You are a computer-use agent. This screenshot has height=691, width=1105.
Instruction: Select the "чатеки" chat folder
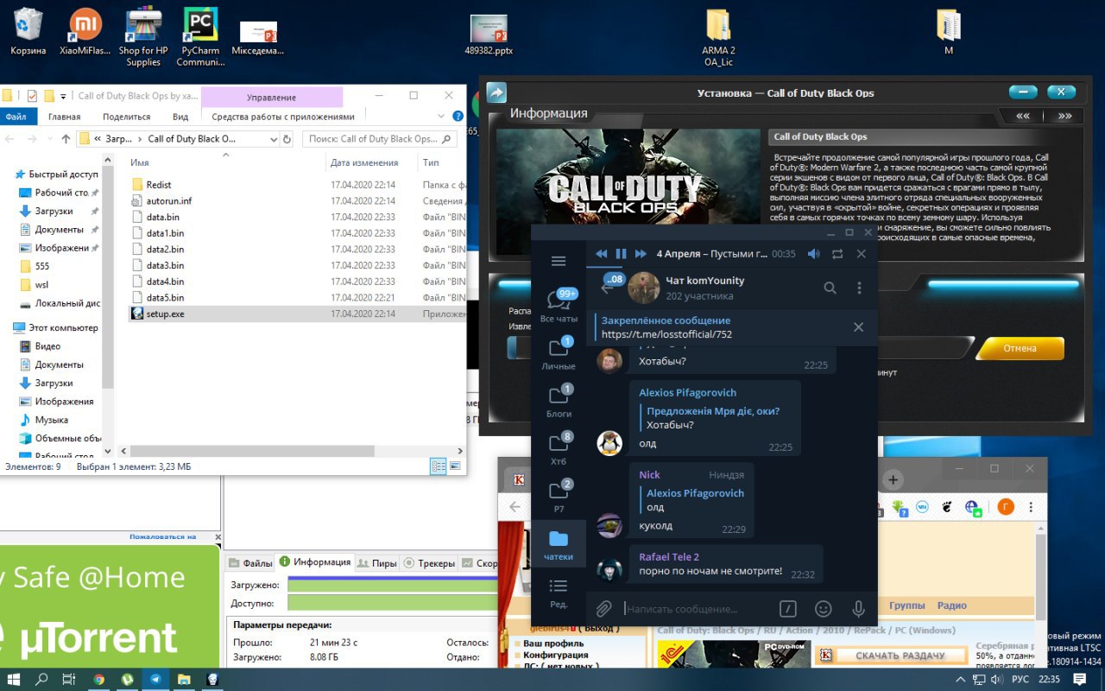coord(559,544)
